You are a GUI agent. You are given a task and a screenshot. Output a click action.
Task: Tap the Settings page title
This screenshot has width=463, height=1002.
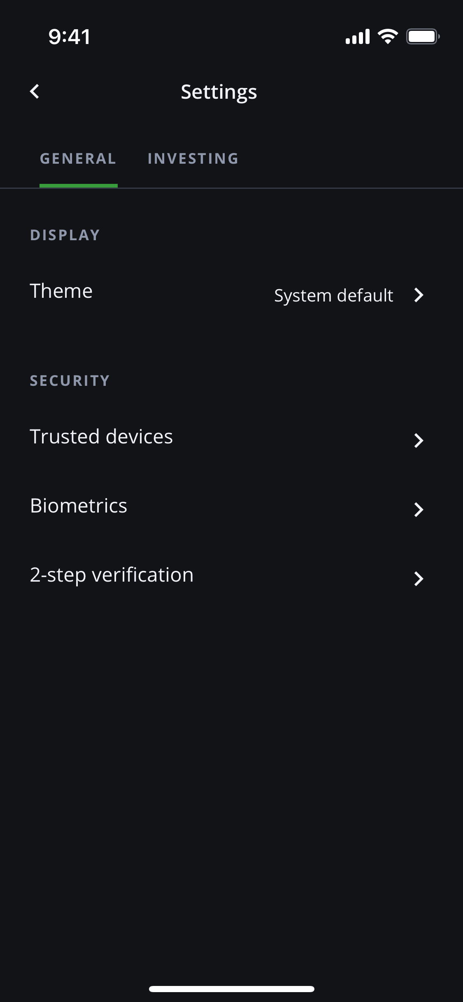click(219, 92)
